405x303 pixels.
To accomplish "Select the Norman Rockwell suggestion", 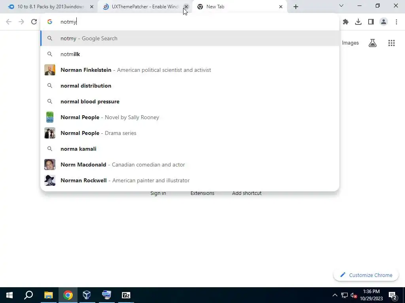I will click(x=190, y=180).
